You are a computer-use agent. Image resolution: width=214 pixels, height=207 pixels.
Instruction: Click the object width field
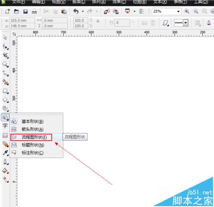[x=55, y=21]
